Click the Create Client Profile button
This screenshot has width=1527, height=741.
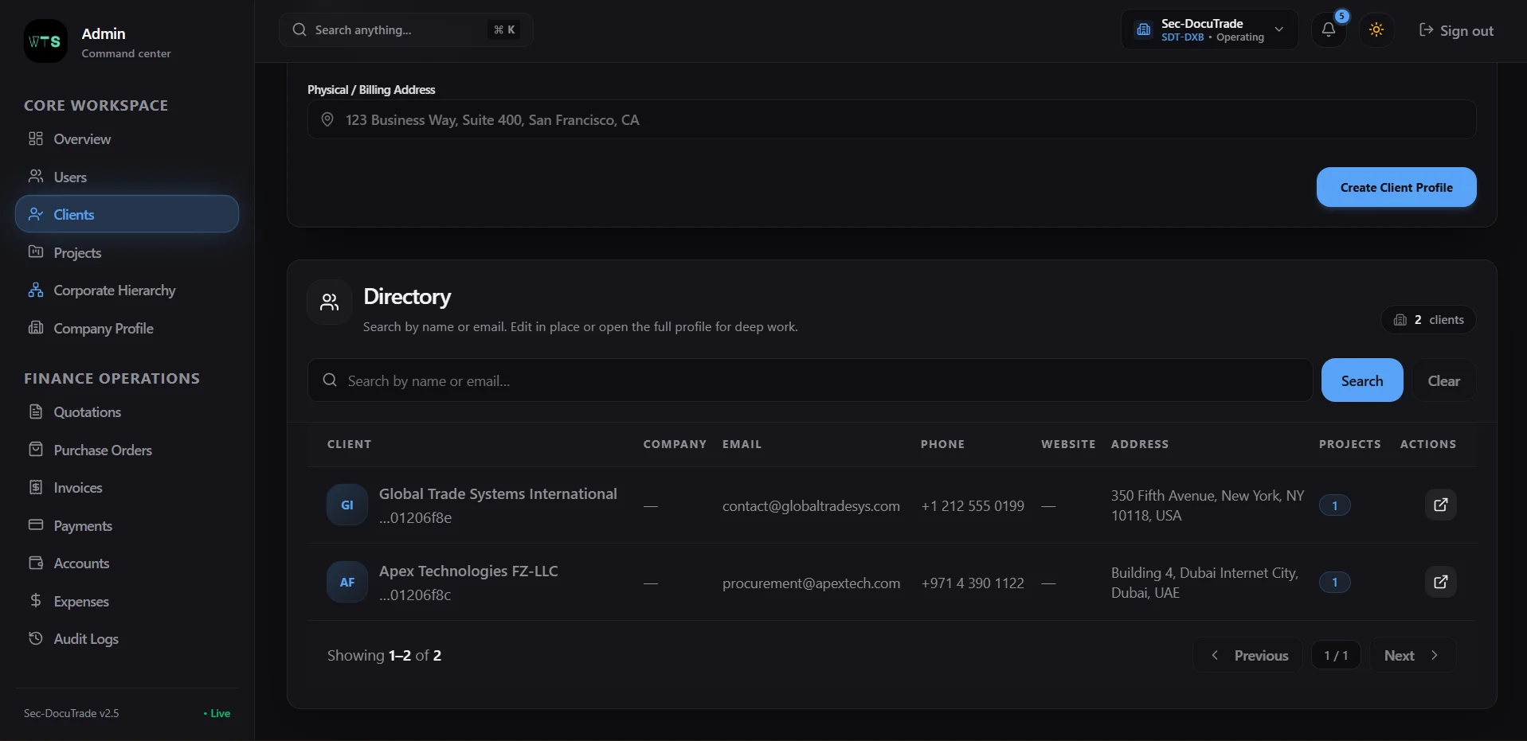[1396, 187]
